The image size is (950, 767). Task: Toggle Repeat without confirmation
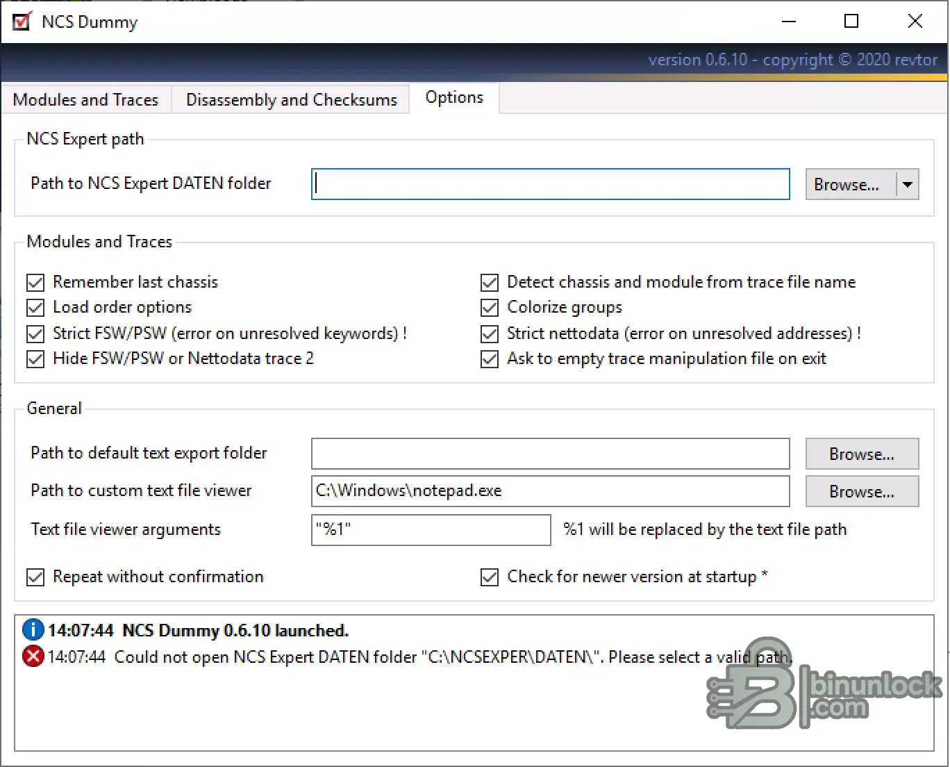[35, 577]
